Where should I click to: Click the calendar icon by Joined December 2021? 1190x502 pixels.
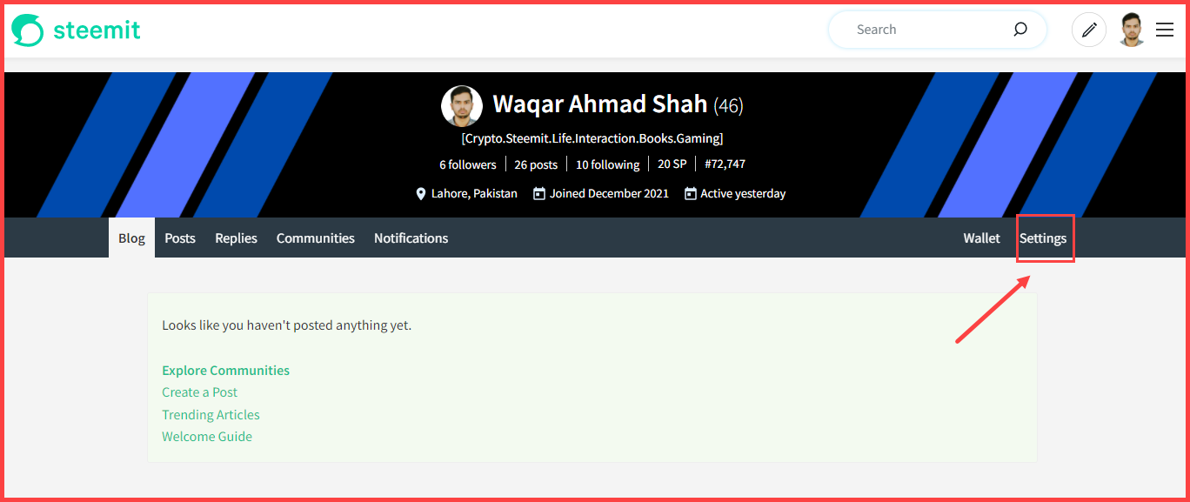coord(539,194)
